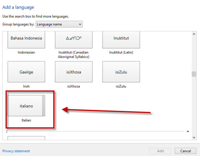Click the scrollbar down arrow
This screenshot has height=156, width=200.
coord(194,137)
